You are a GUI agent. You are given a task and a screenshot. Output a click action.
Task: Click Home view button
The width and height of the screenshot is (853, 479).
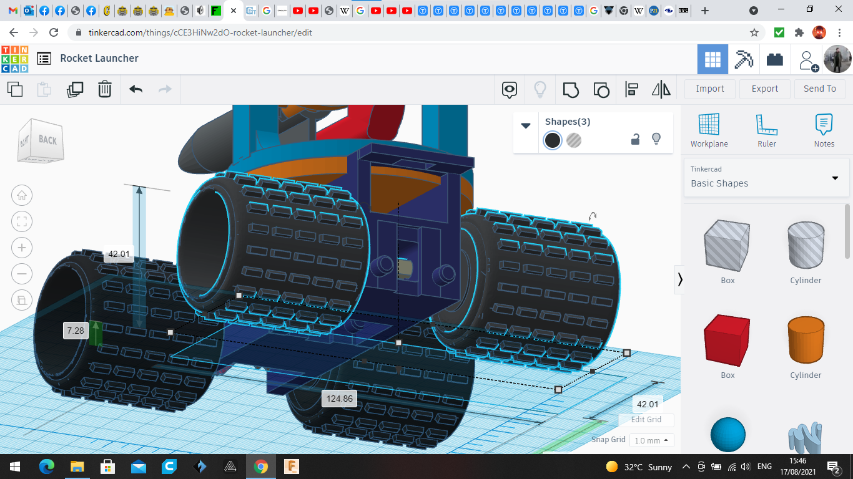point(22,195)
